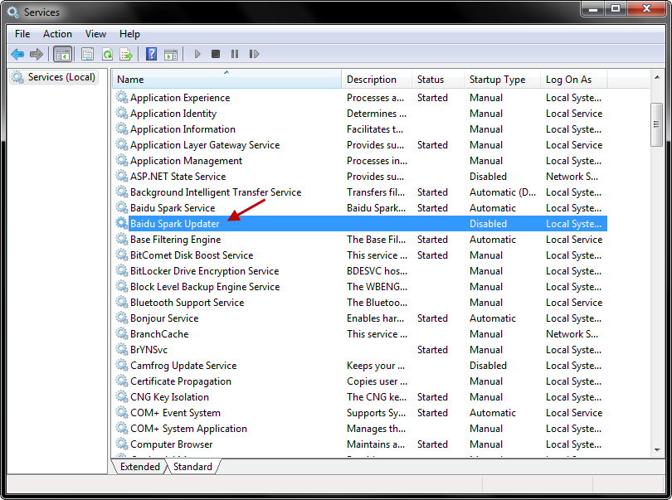This screenshot has width=672, height=500.
Task: Select Application Management service
Action: [x=186, y=161]
